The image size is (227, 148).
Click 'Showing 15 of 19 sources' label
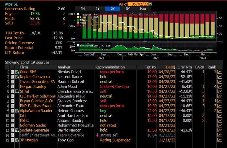click(x=27, y=62)
